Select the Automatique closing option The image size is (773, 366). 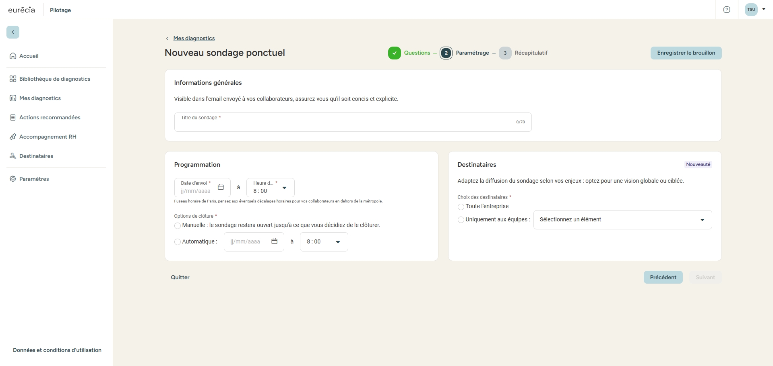pos(178,242)
